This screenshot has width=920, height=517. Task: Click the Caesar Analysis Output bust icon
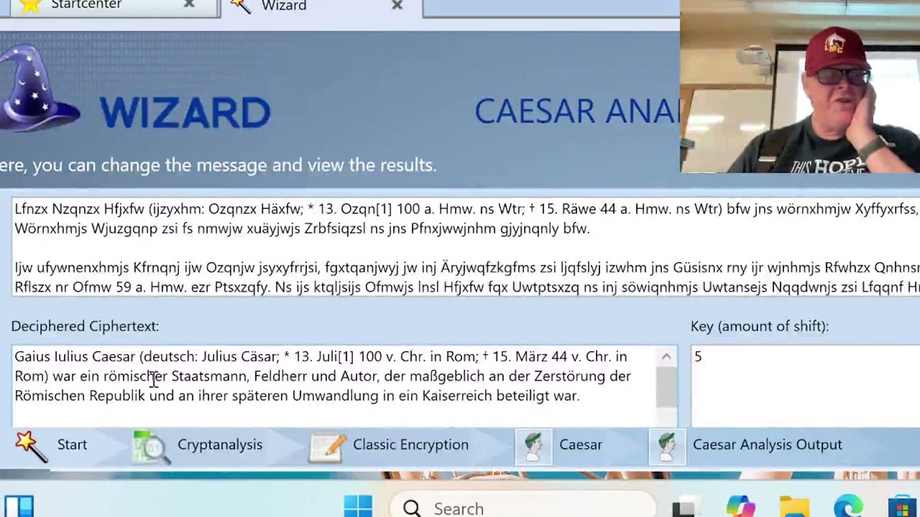click(666, 445)
